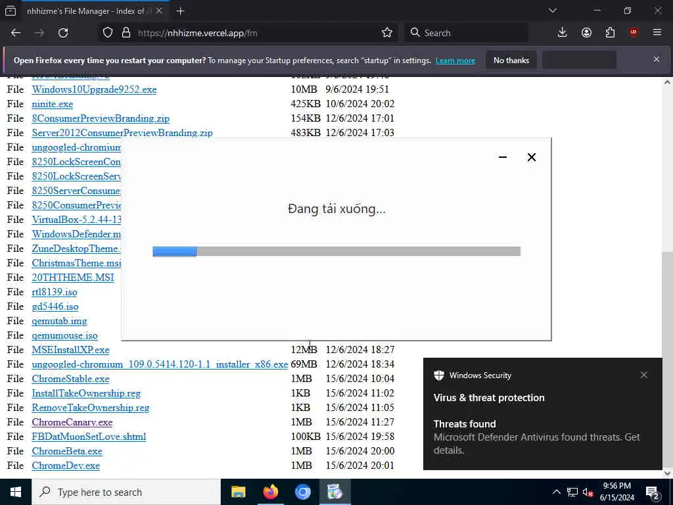Download qemumouse.iso file

coord(65,335)
